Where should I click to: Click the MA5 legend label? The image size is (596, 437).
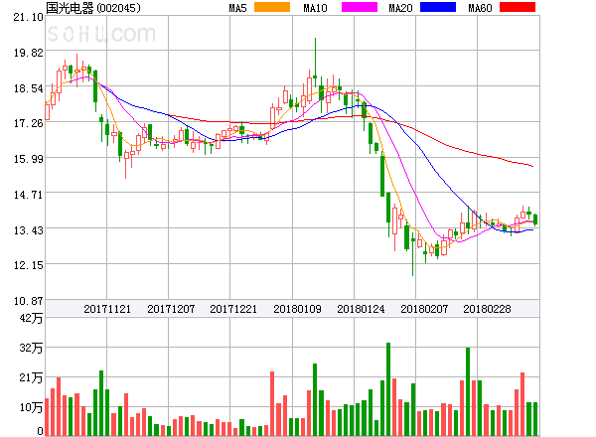click(238, 8)
